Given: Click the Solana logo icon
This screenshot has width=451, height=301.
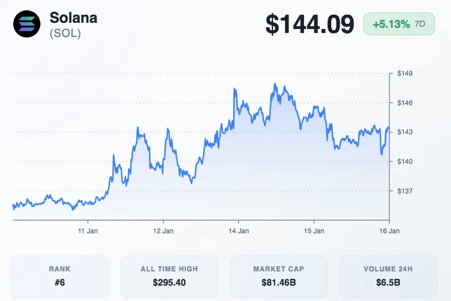Looking at the screenshot, I should [27, 24].
